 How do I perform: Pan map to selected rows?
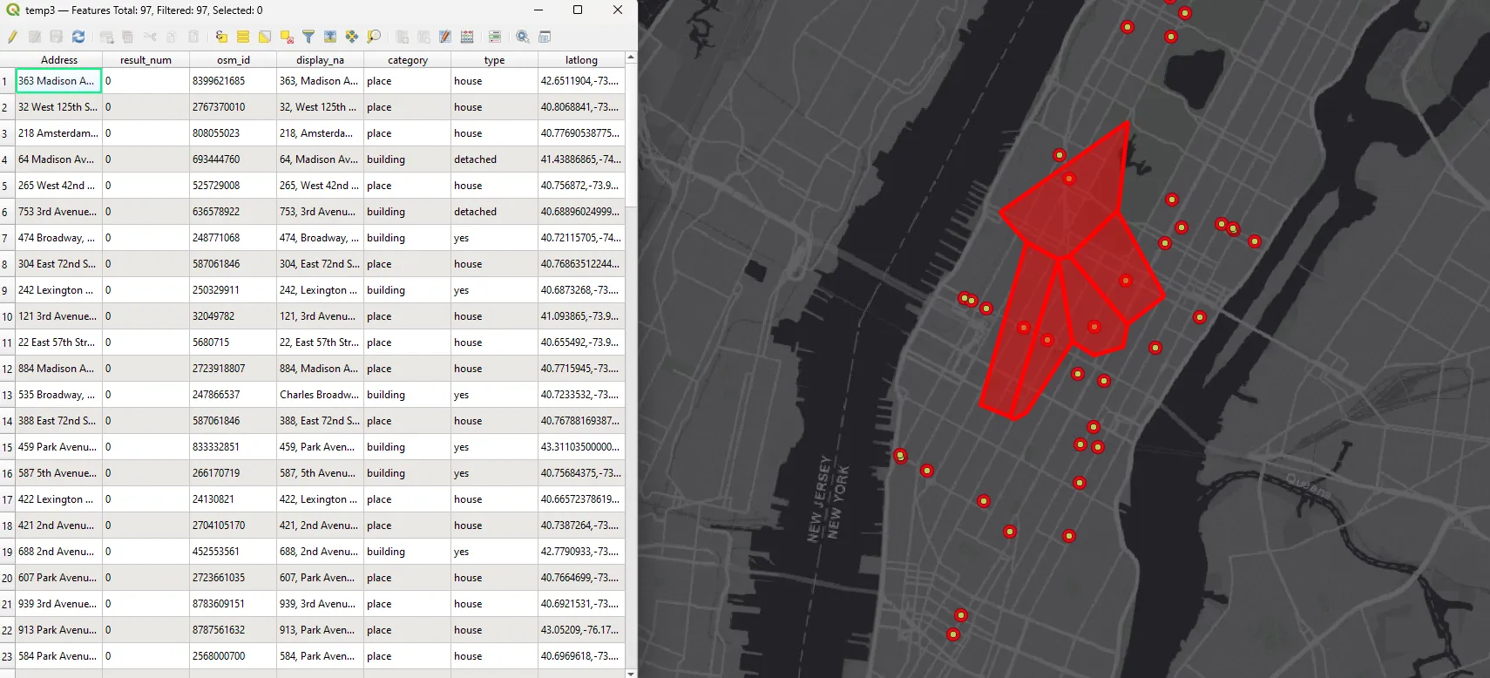click(352, 37)
